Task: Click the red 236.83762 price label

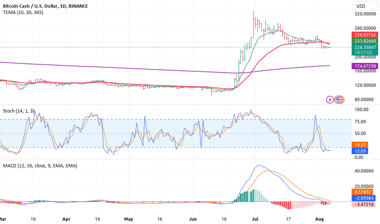Action: tap(365, 35)
